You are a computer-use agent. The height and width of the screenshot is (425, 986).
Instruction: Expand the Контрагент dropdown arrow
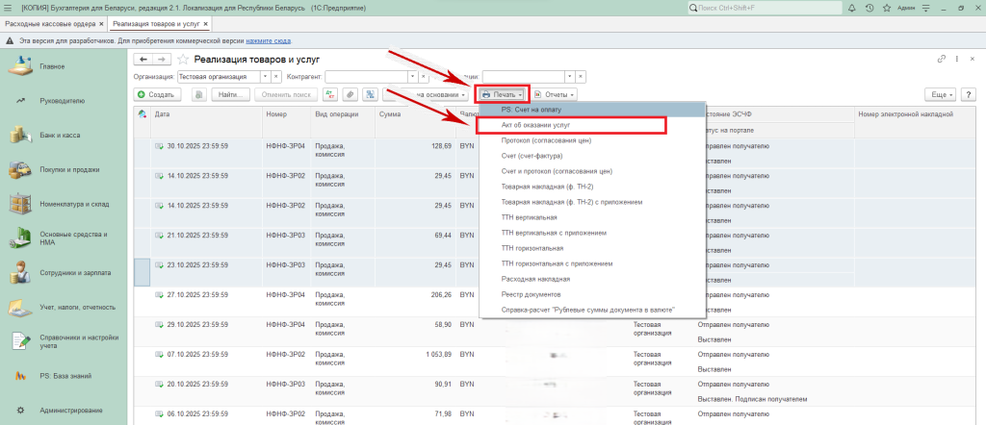pos(410,76)
